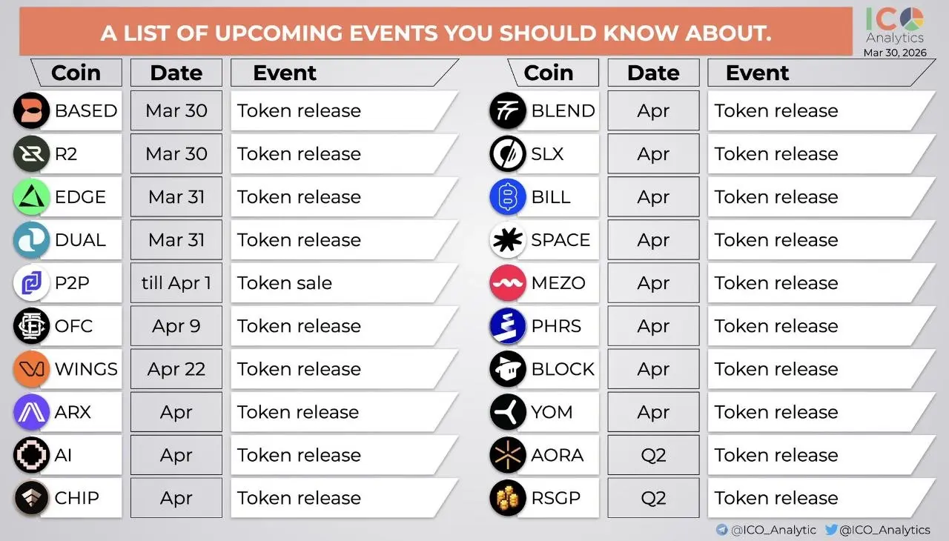Screen dimensions: 949x541
Task: Select the AORA starburst logo icon
Action: tap(508, 454)
